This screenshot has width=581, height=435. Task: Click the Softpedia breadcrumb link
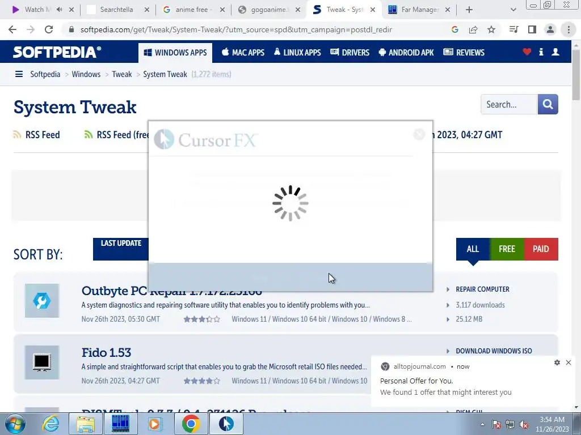click(45, 74)
